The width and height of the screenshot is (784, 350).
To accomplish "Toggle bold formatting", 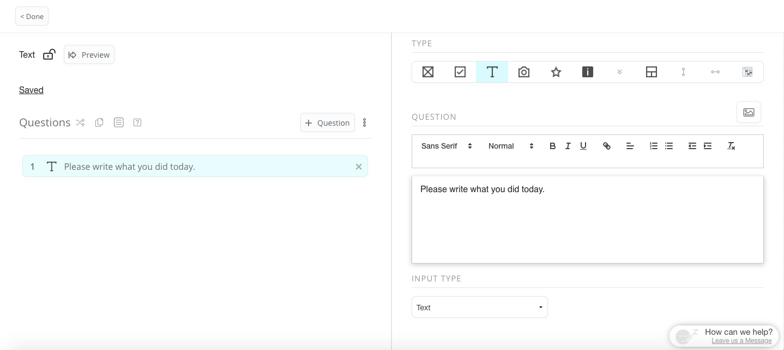I will [x=552, y=146].
